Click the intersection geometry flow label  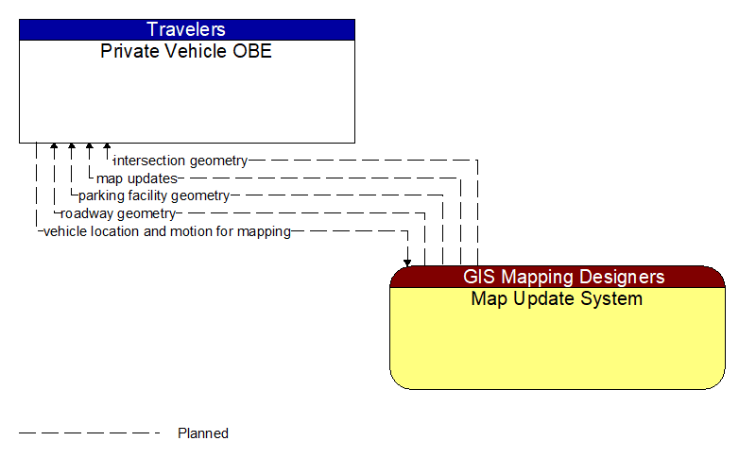click(180, 161)
